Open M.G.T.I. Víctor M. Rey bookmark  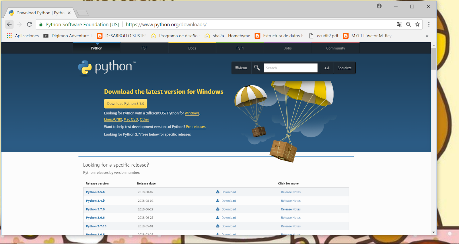click(x=367, y=36)
